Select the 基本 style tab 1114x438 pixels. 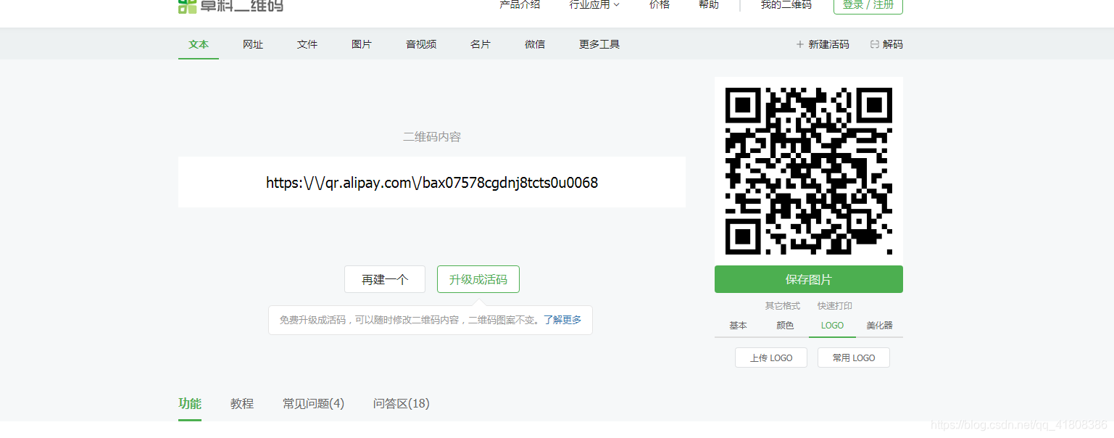click(x=738, y=326)
